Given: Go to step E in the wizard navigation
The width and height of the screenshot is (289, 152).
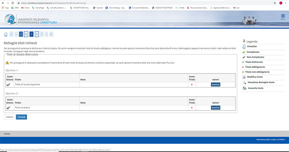Looking at the screenshot, I should click(x=37, y=34).
